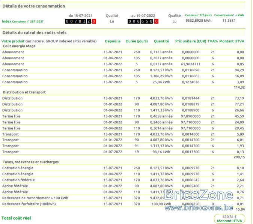This screenshot has height=224, width=253.
Task: Select the energy subtotal '114,32'
Action: pyautogui.click(x=239, y=87)
